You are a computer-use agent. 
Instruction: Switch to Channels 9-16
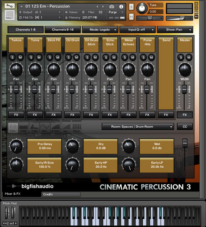[x=63, y=30]
